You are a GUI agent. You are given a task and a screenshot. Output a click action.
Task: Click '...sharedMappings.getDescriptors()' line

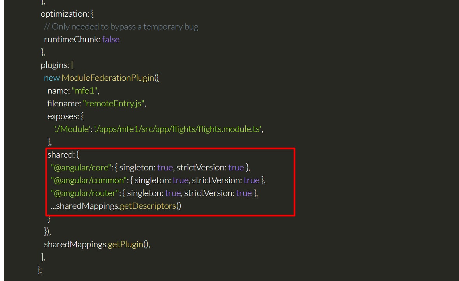click(116, 206)
